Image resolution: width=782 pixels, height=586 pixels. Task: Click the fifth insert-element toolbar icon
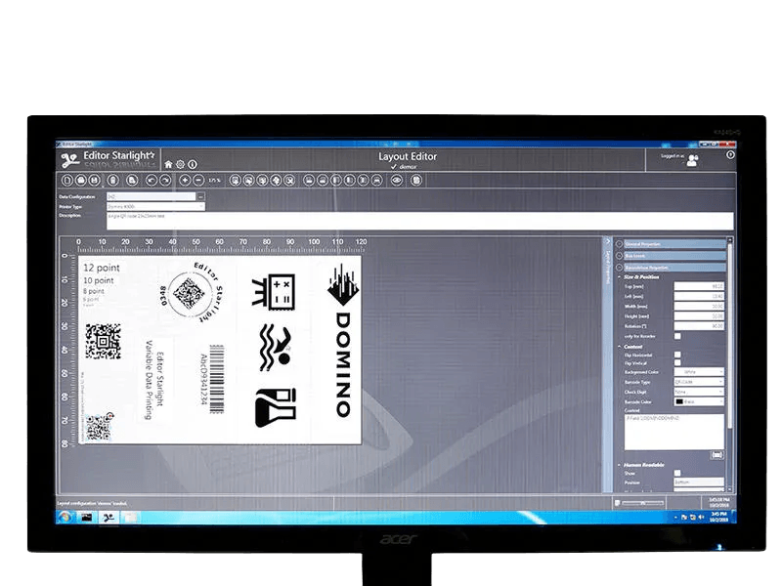[289, 181]
